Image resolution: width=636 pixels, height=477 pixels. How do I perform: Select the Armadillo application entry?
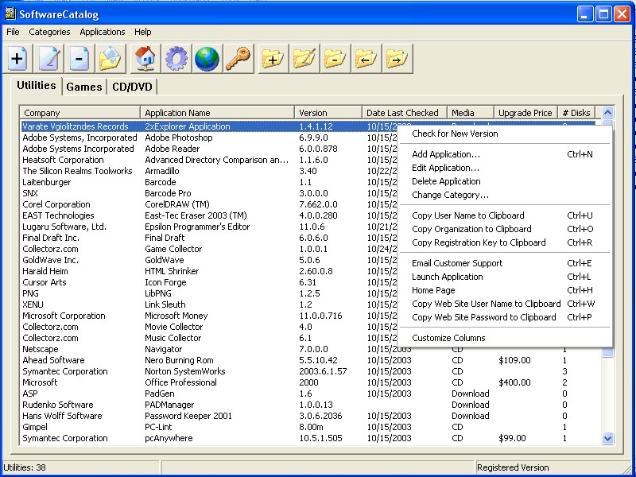(162, 171)
